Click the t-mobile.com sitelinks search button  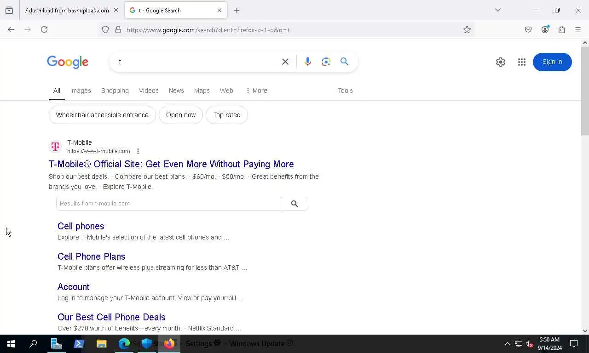pyautogui.click(x=294, y=204)
